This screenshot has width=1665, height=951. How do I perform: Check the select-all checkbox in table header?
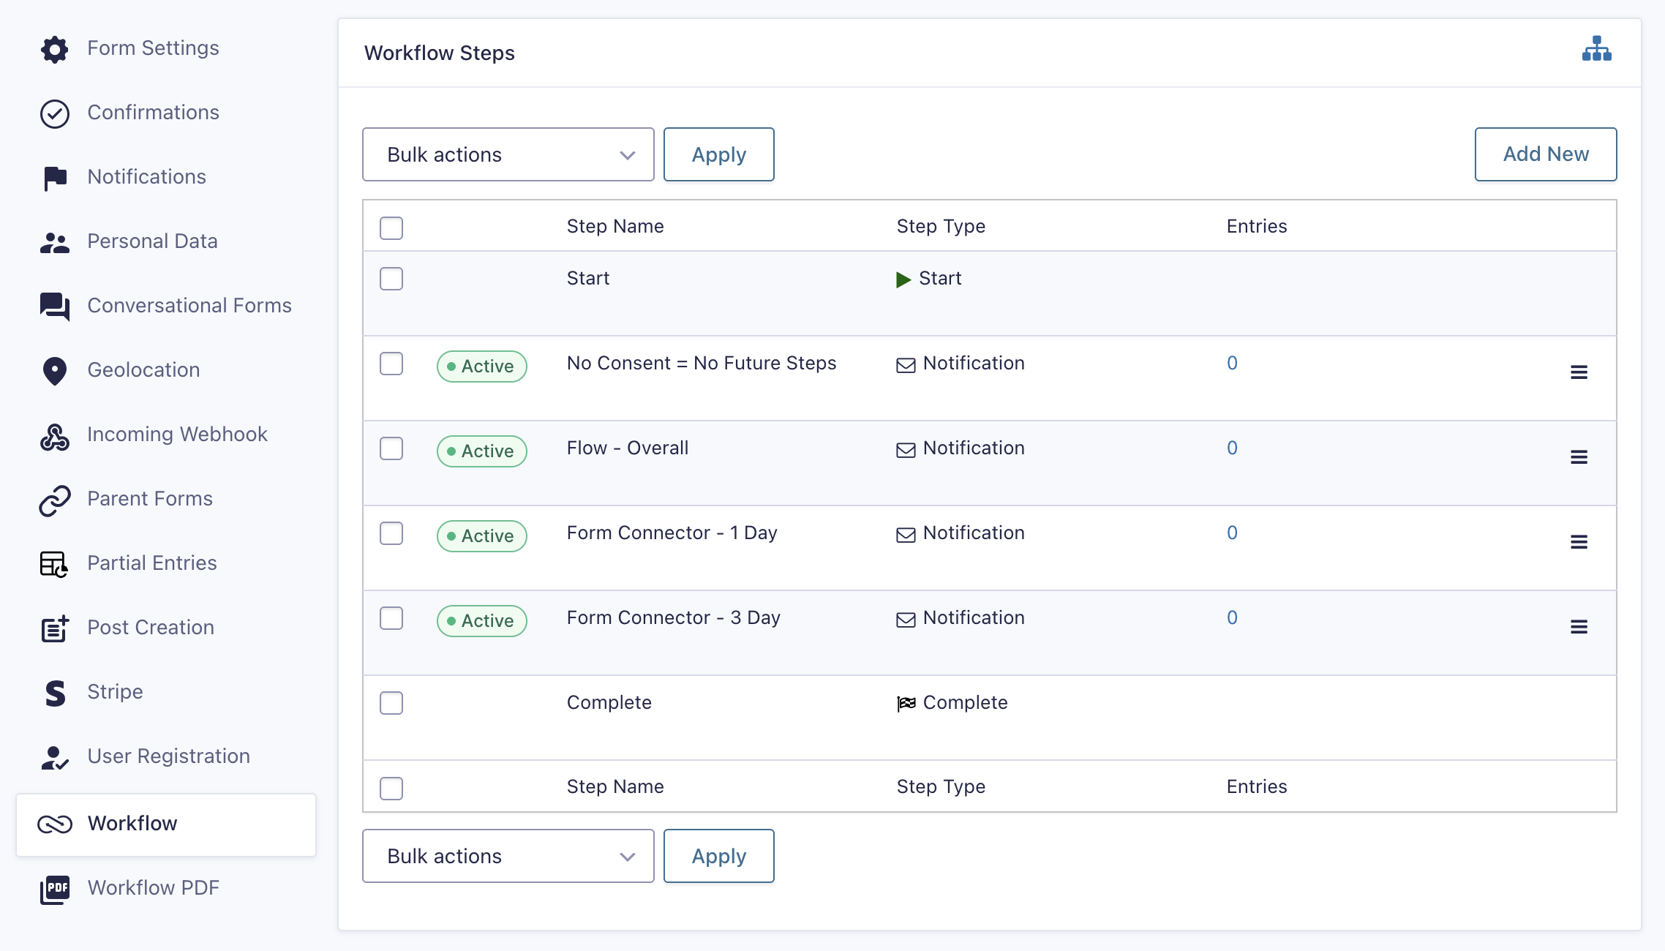(x=391, y=228)
